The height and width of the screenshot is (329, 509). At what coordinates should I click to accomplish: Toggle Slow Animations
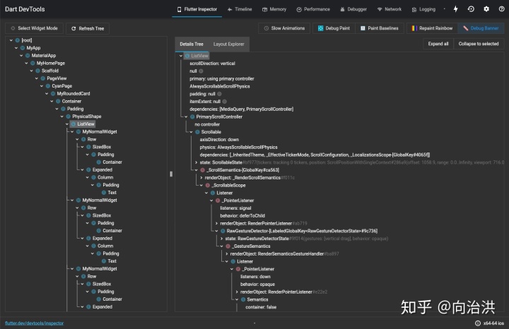click(x=284, y=28)
